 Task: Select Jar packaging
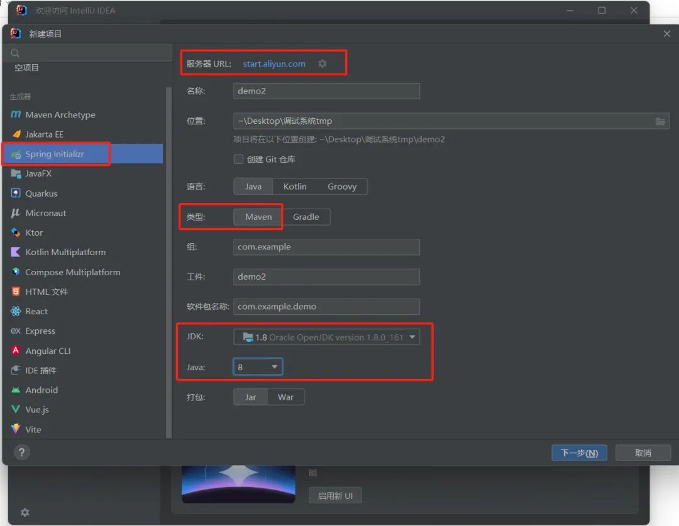click(x=250, y=397)
